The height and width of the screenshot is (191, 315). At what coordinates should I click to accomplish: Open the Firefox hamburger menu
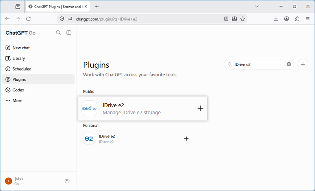[308, 19]
